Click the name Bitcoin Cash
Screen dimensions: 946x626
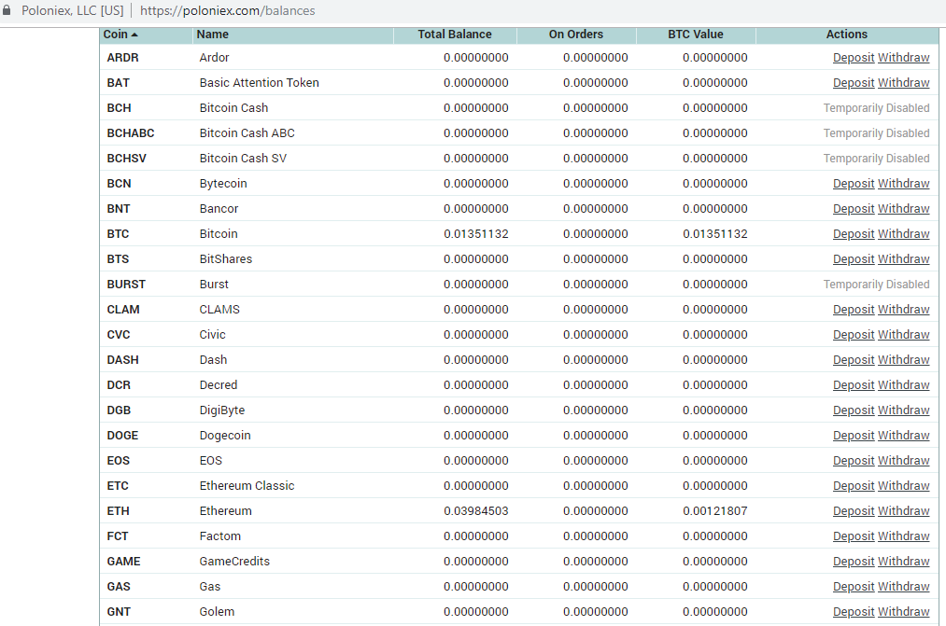233,108
